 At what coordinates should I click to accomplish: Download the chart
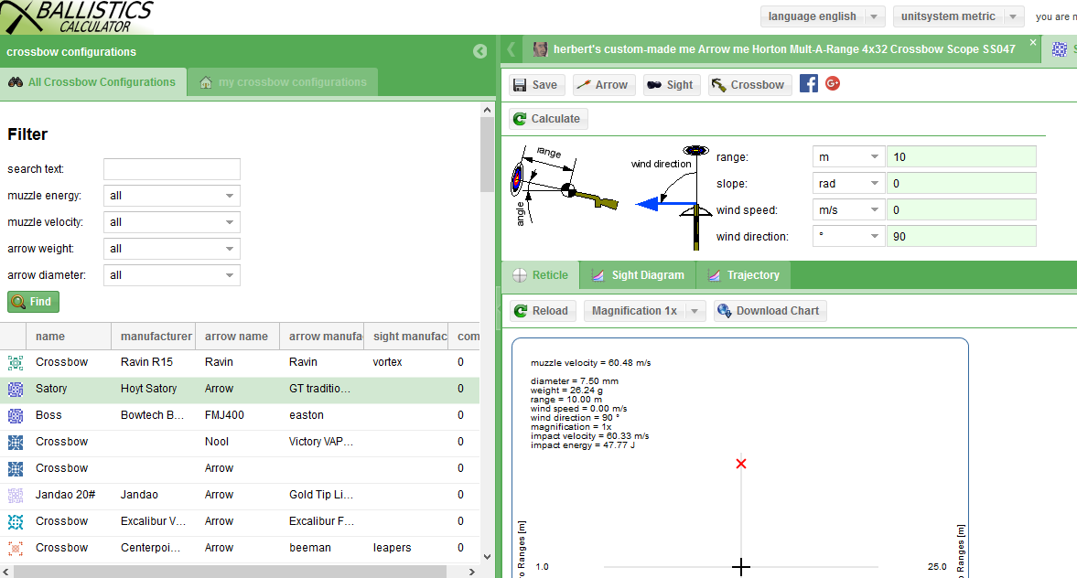coord(770,311)
